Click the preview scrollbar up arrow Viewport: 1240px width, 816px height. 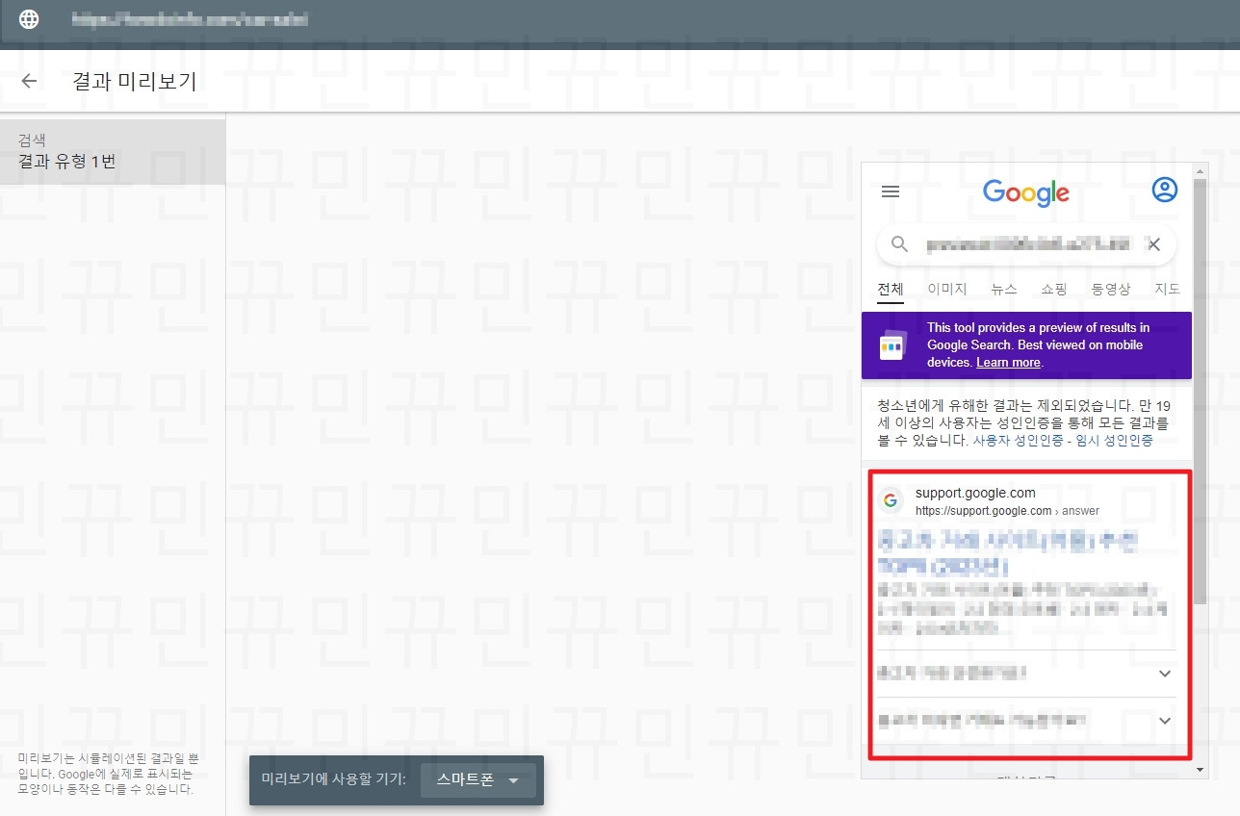[1200, 172]
